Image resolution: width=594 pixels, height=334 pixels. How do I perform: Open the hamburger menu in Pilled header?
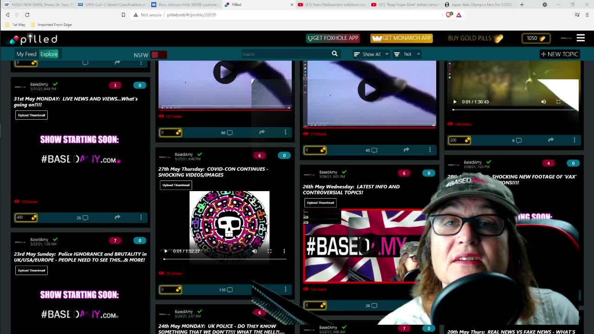[581, 38]
